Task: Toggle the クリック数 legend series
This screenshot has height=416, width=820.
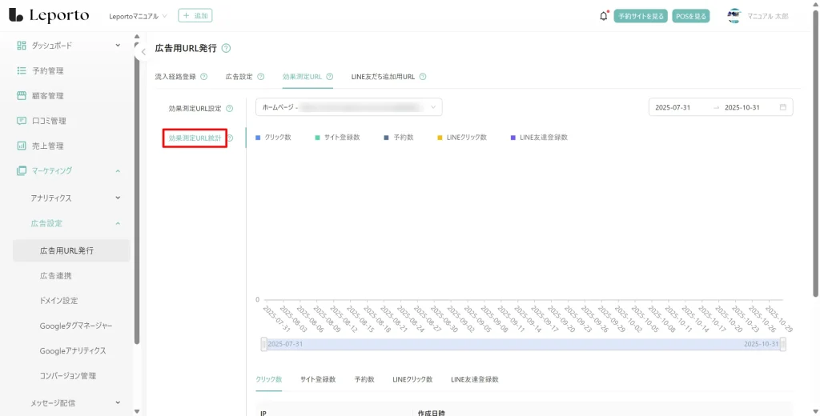Action: [x=273, y=138]
